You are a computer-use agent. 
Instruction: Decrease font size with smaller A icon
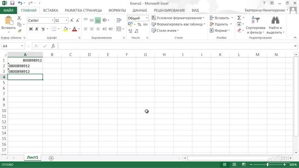(78, 21)
